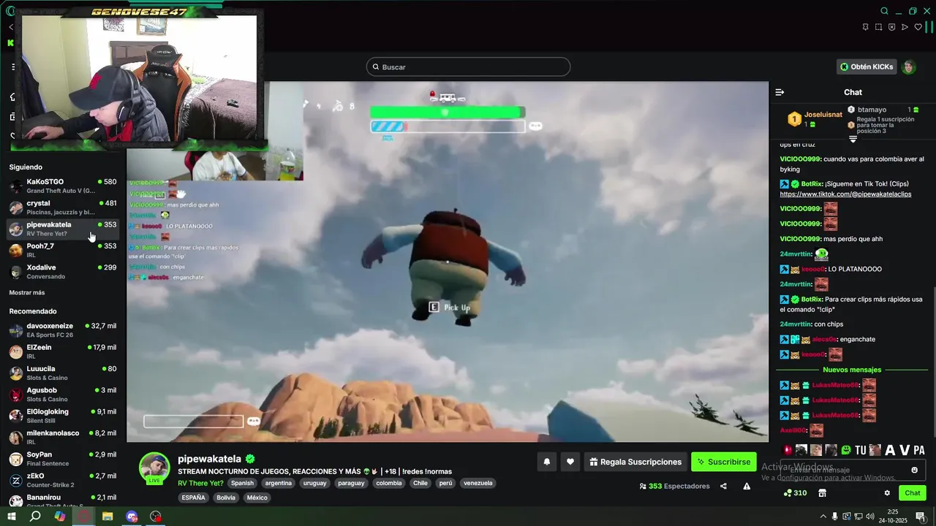Click the argentina tag
The image size is (936, 526).
tap(279, 483)
